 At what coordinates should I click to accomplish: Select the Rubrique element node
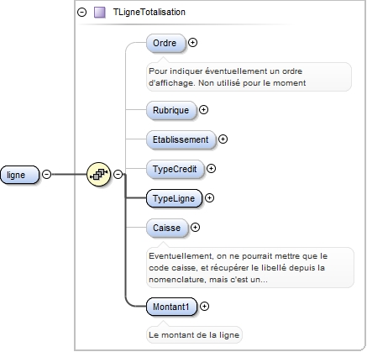click(171, 110)
